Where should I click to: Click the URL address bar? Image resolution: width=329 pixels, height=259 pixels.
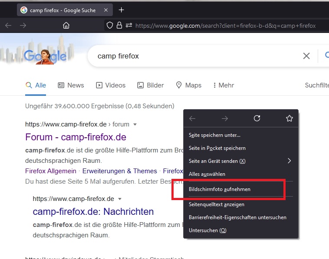point(226,26)
